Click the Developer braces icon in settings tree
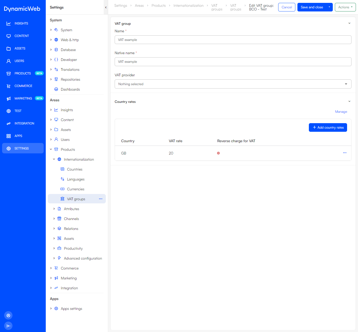This screenshot has height=332, width=358. tap(56, 60)
